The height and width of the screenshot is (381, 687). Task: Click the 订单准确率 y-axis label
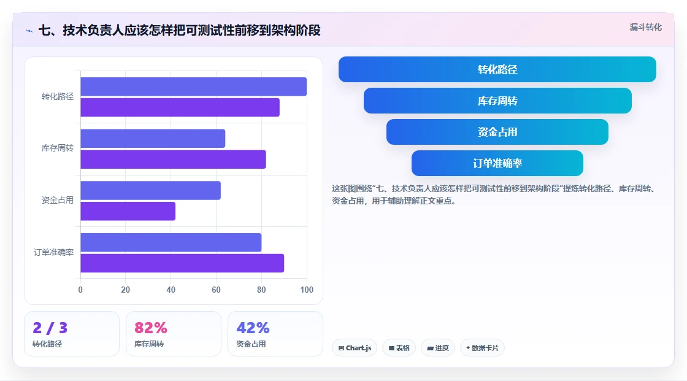[x=53, y=252]
